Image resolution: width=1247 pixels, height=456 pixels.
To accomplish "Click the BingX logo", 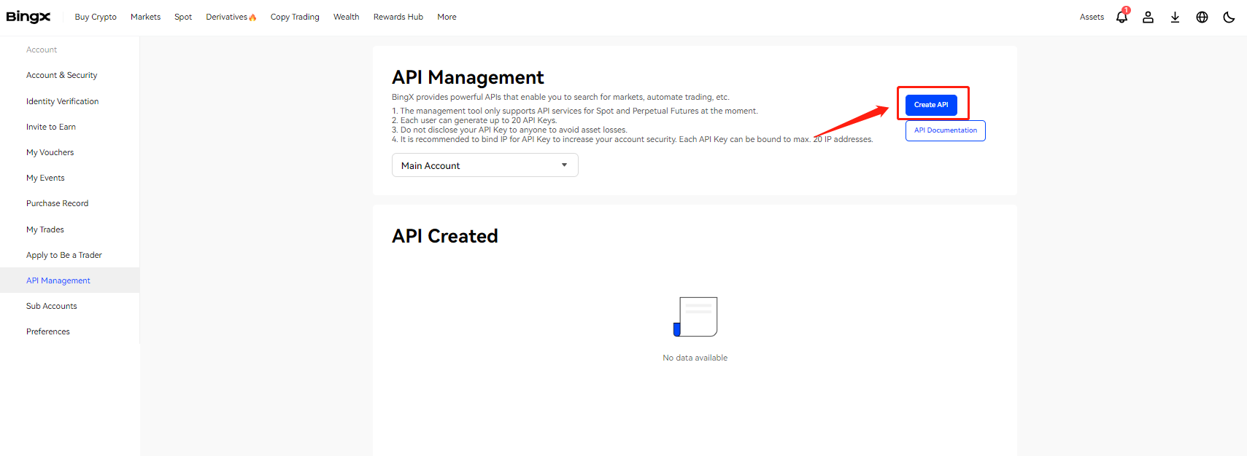I will click(x=28, y=17).
